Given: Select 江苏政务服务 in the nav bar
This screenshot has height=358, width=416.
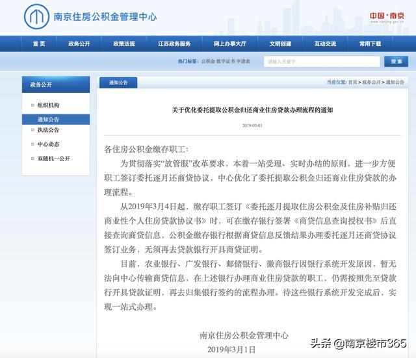Looking at the screenshot, I should 174,44.
